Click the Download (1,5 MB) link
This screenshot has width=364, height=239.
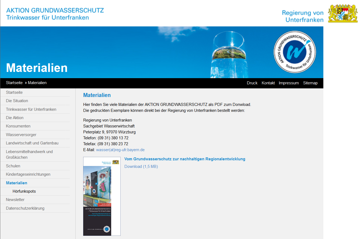(x=141, y=167)
